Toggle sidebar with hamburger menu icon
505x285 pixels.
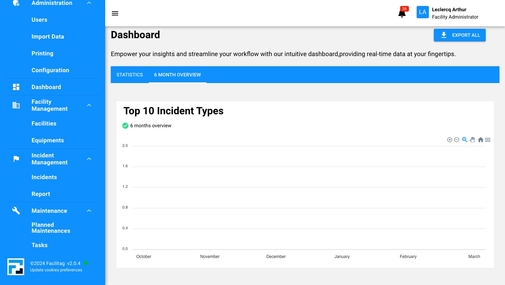[115, 13]
